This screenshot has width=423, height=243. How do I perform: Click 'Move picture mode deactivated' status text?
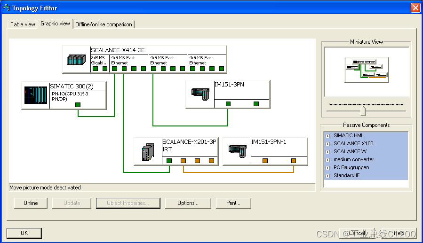click(x=45, y=188)
